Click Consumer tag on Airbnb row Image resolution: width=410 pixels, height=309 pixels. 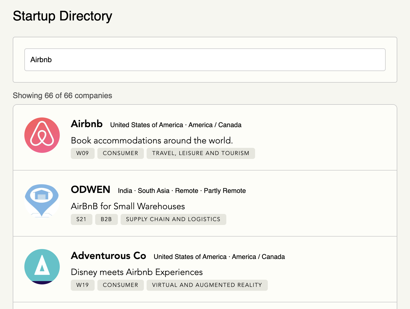pyautogui.click(x=121, y=153)
